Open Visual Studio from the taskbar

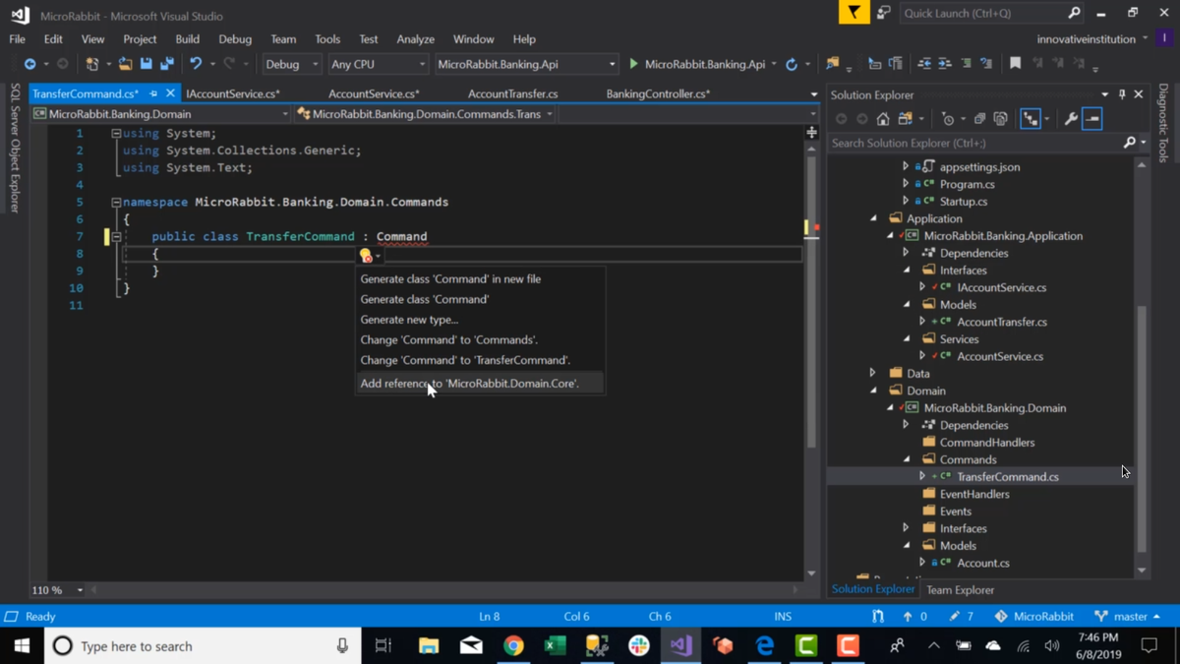click(x=680, y=645)
